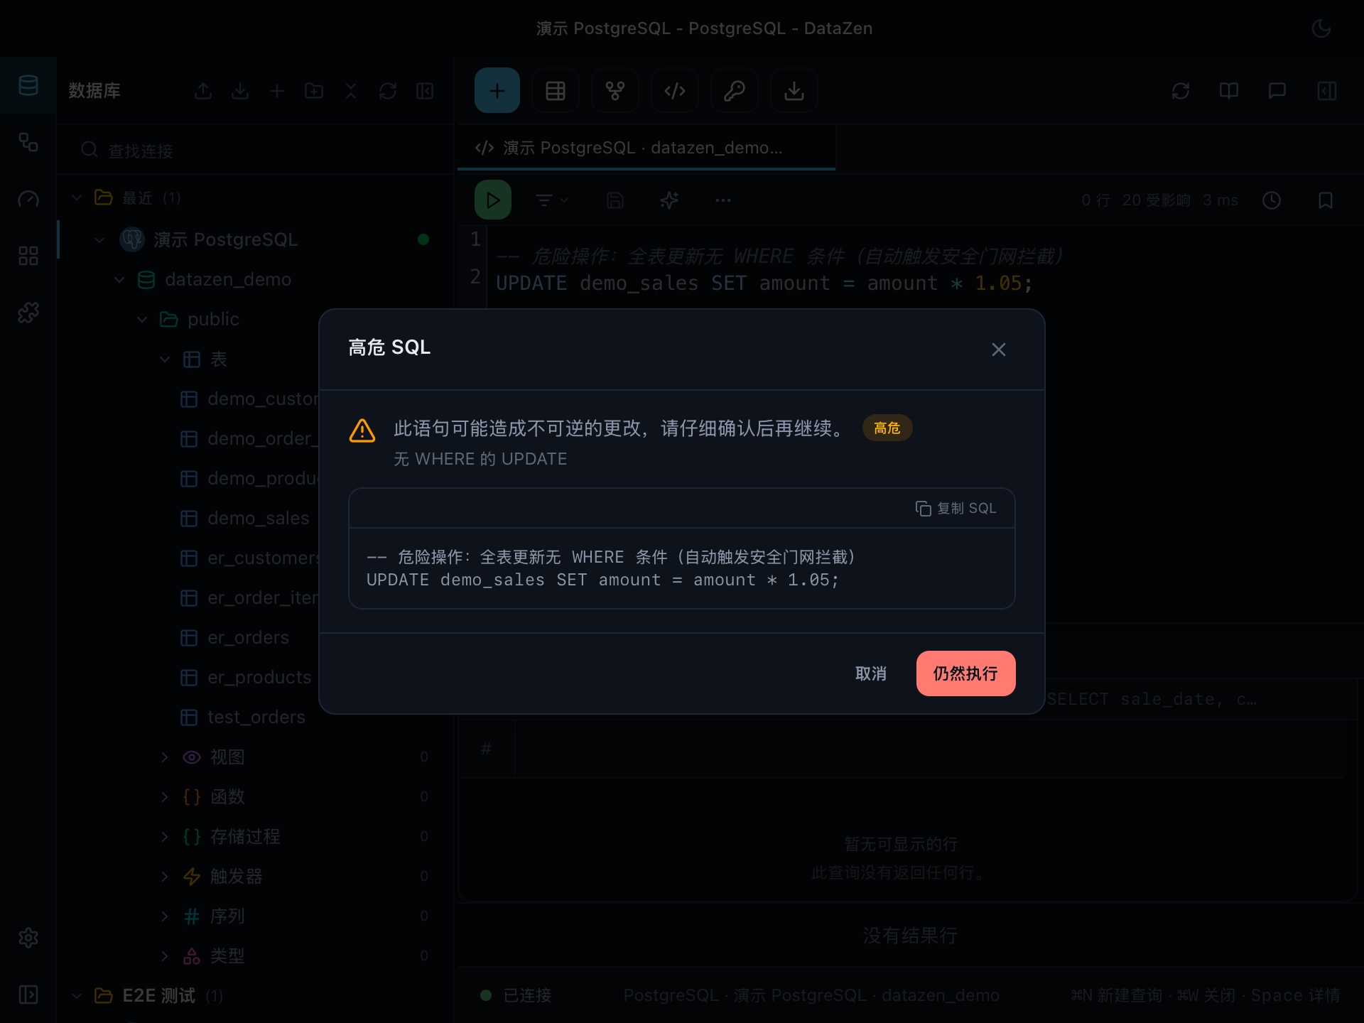The width and height of the screenshot is (1364, 1023).
Task: Click the teal new query plus button
Action: (497, 90)
